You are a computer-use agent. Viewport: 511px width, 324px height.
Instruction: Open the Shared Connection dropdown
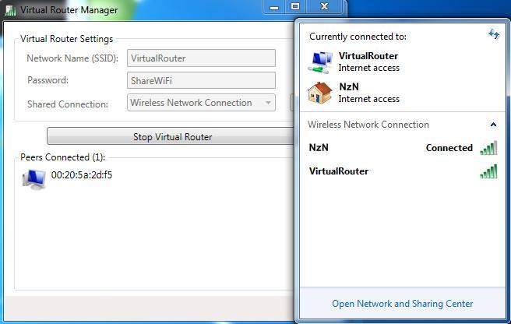pos(201,103)
